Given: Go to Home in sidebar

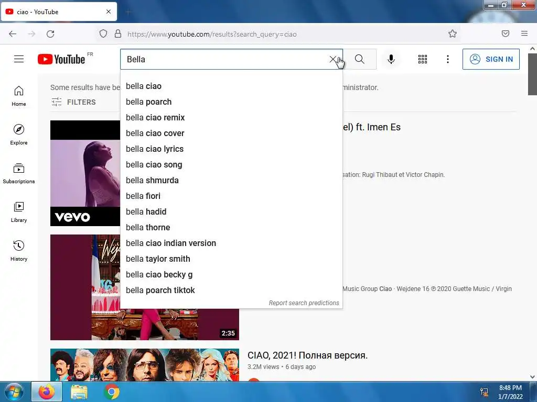Looking at the screenshot, I should pyautogui.click(x=19, y=96).
